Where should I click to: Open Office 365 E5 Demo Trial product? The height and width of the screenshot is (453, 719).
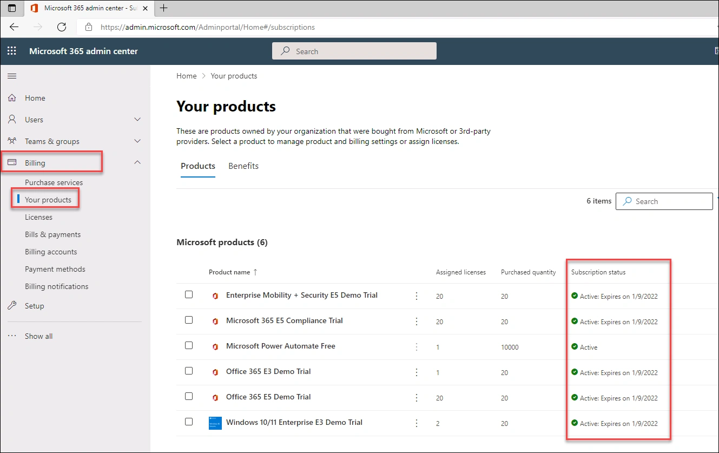point(268,397)
